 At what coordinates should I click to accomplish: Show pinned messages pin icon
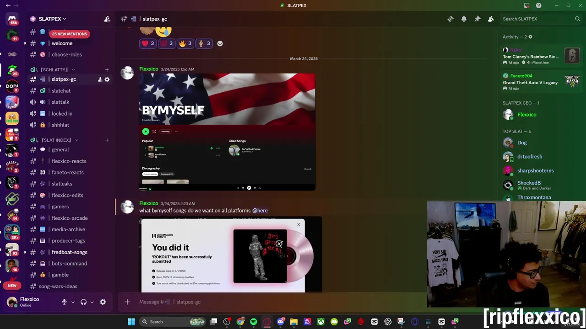(x=477, y=19)
